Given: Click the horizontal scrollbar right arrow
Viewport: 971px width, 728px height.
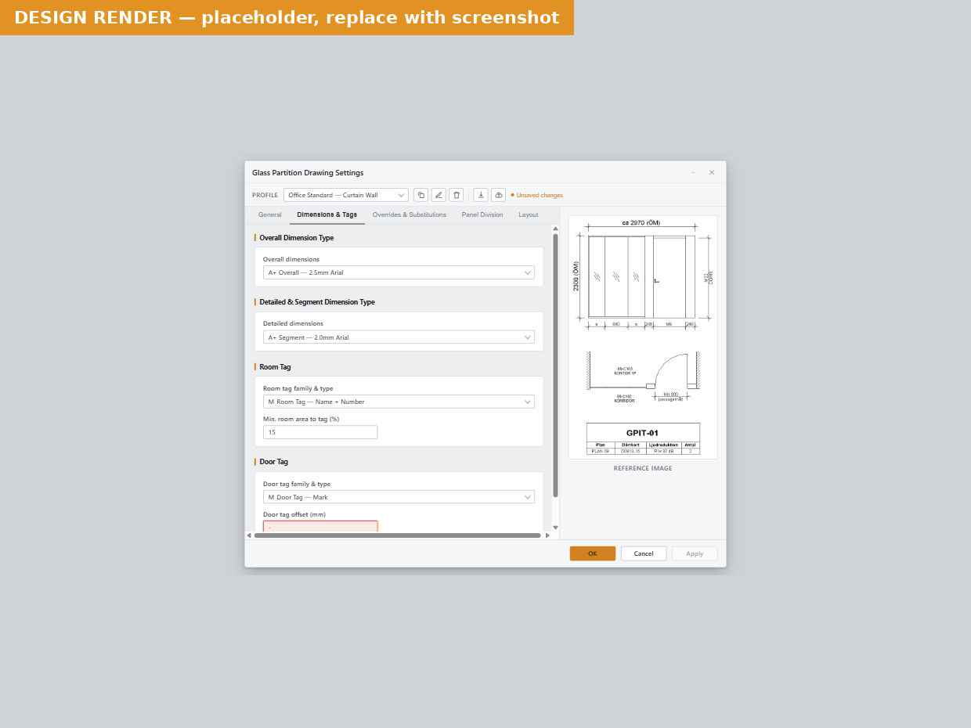Looking at the screenshot, I should click(547, 535).
